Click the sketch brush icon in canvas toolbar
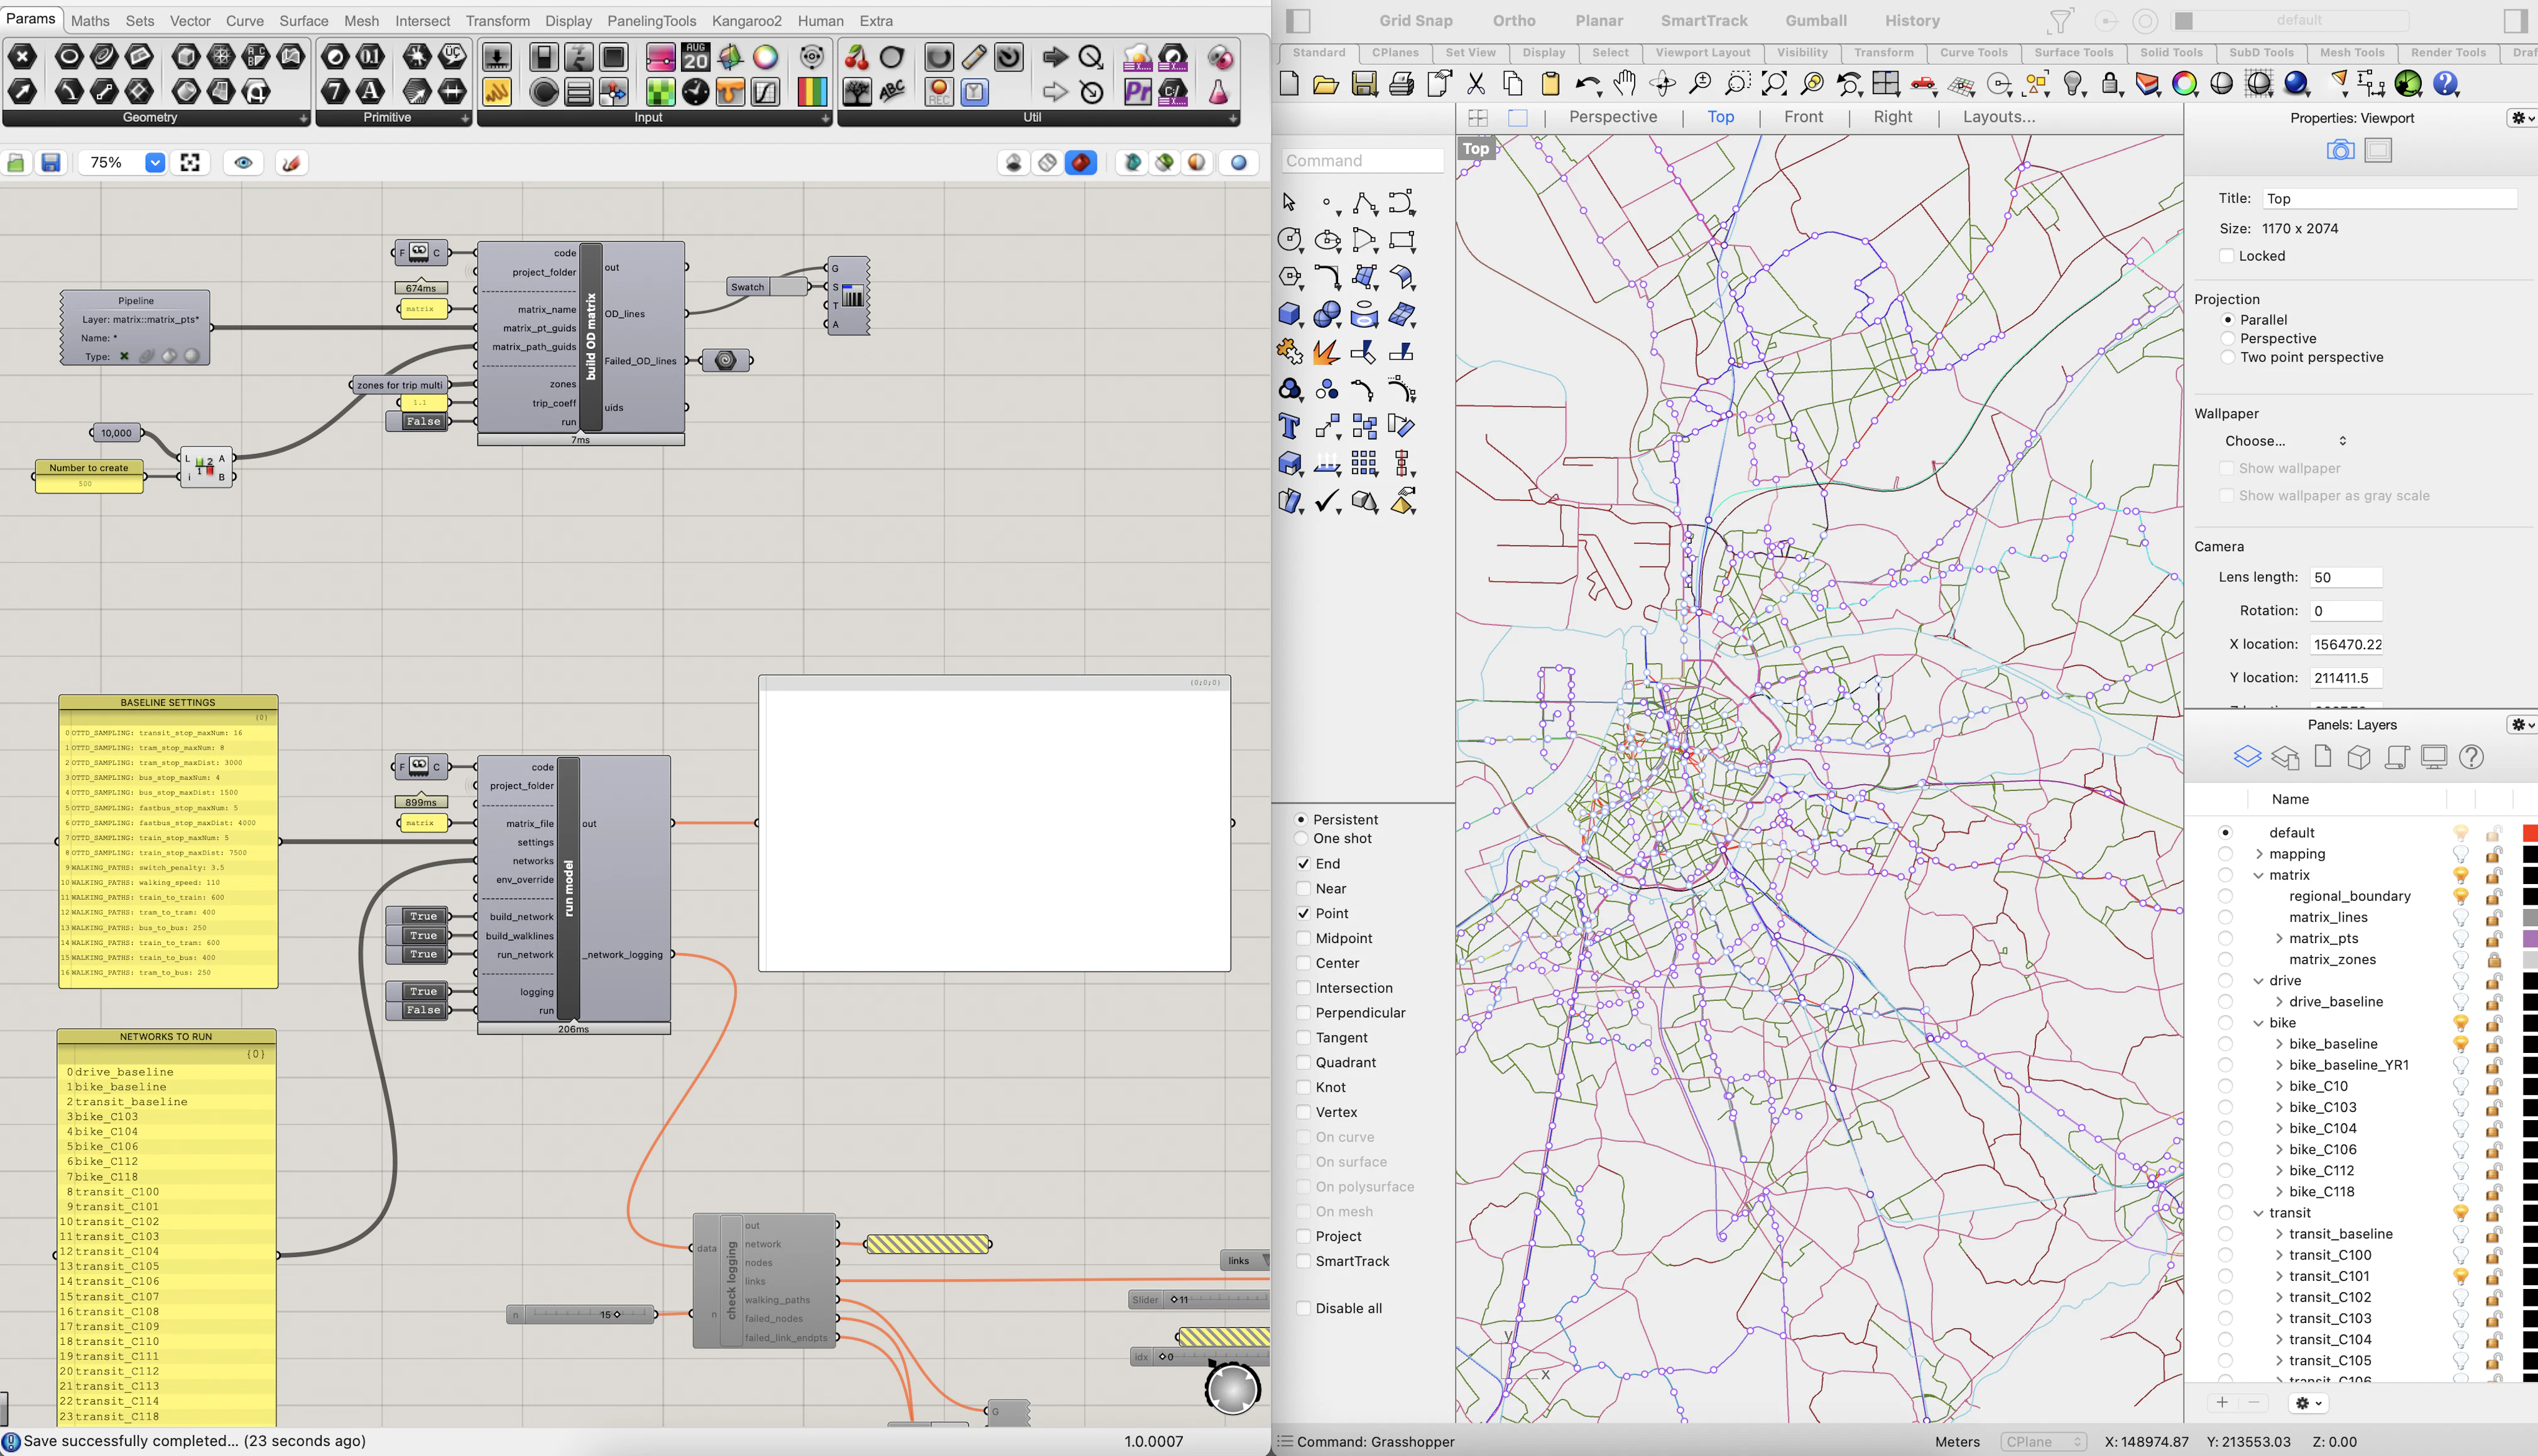Viewport: 2538px width, 1456px height. 291,162
